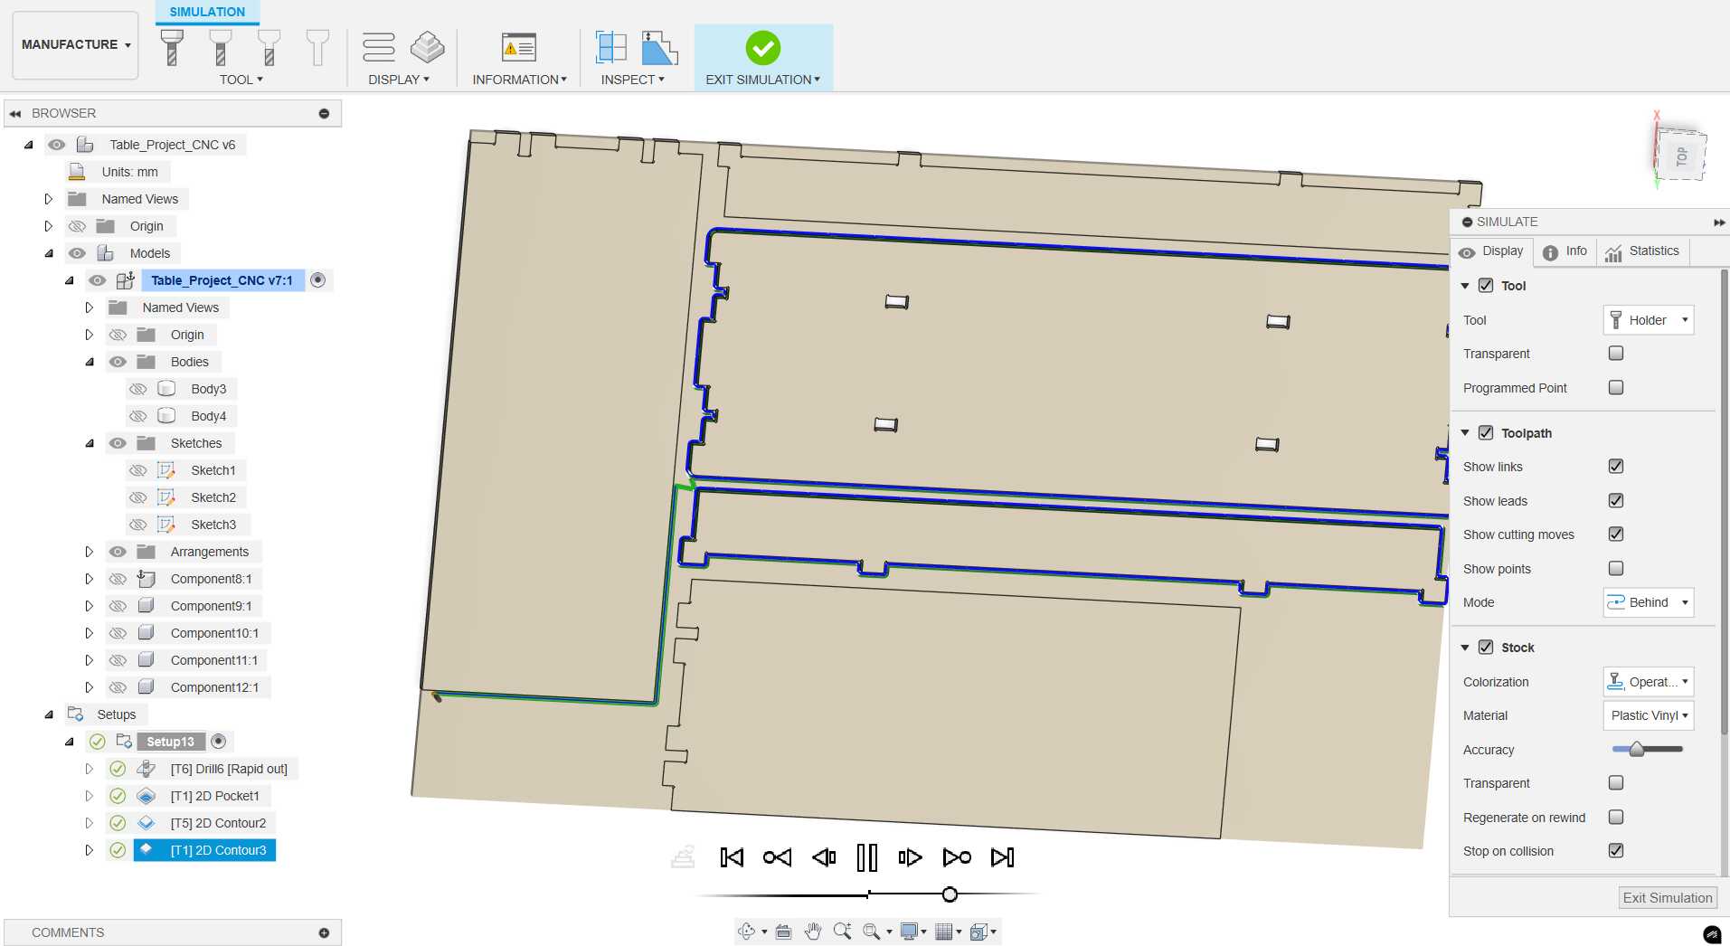
Task: Open the stock Colorization dropdown
Action: coord(1648,682)
